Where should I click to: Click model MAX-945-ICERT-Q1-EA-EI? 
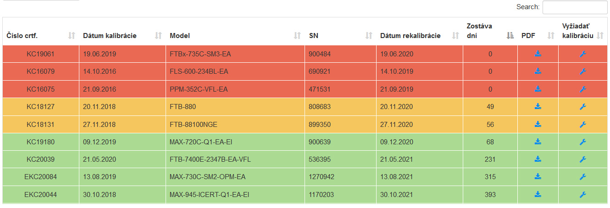tap(210, 195)
